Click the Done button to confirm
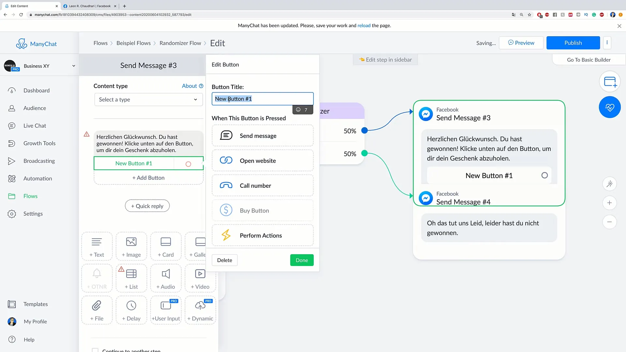This screenshot has height=352, width=626. 302,260
